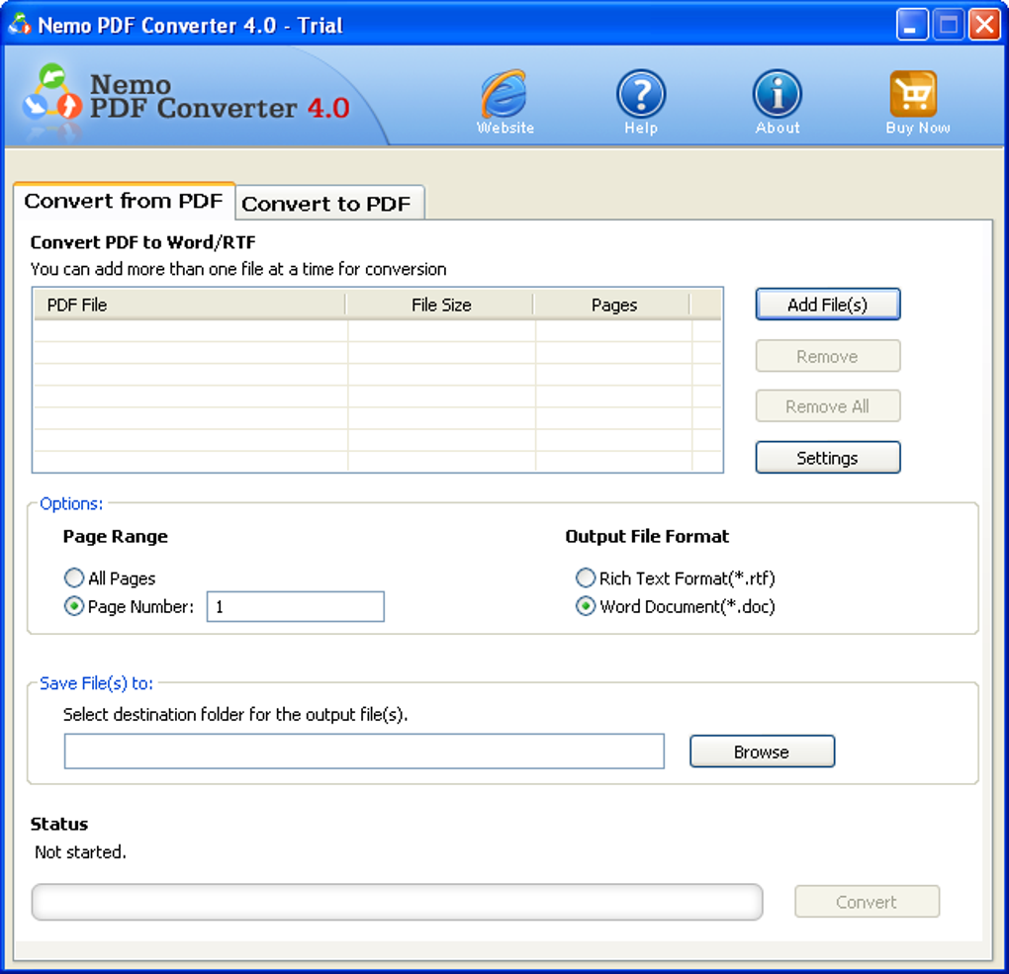Click the Convert button
The height and width of the screenshot is (974, 1009).
[x=867, y=901]
